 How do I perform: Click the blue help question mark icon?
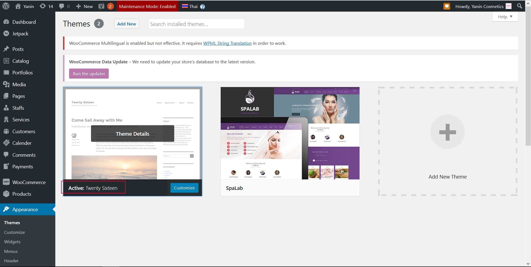pyautogui.click(x=202, y=7)
